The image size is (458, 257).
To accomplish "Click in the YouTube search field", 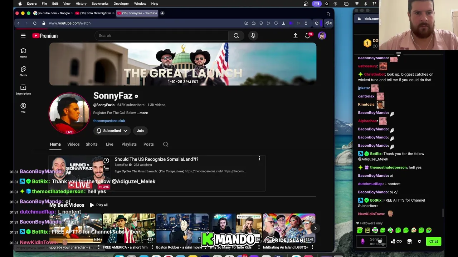I will [x=161, y=36].
